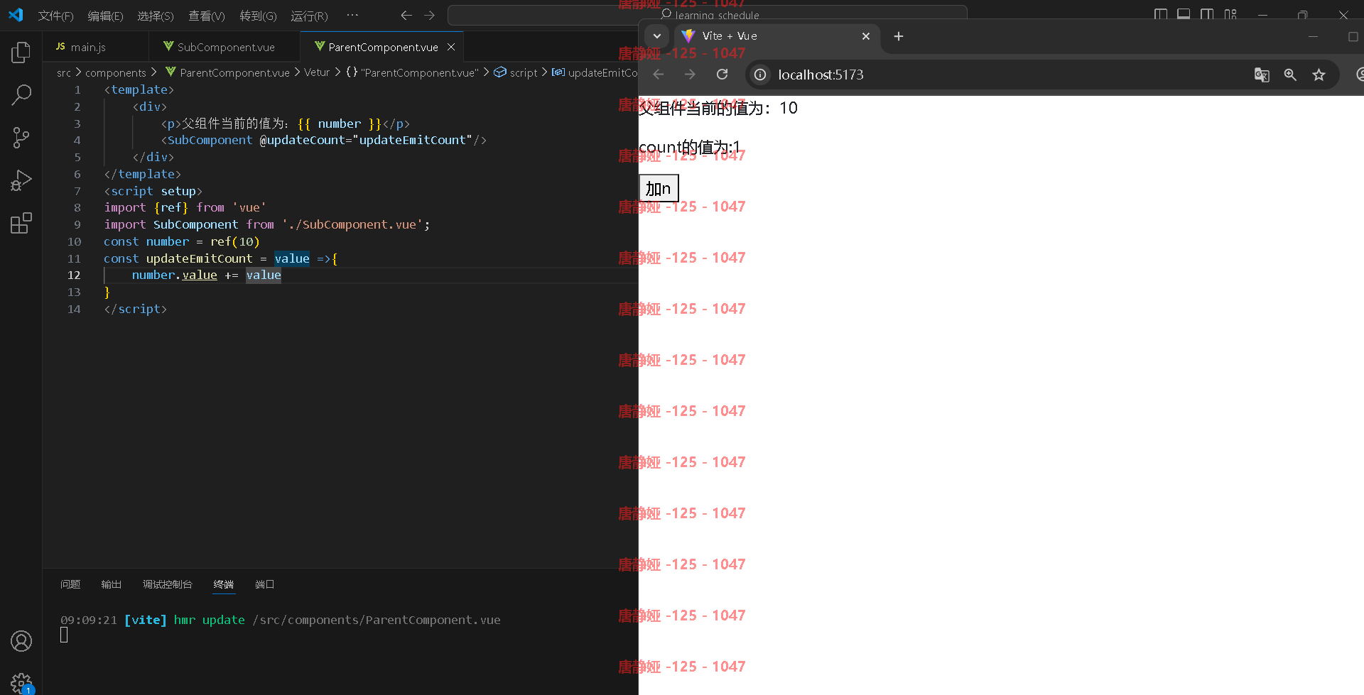Image resolution: width=1364 pixels, height=695 pixels.
Task: View site information for localhost
Action: 760,75
